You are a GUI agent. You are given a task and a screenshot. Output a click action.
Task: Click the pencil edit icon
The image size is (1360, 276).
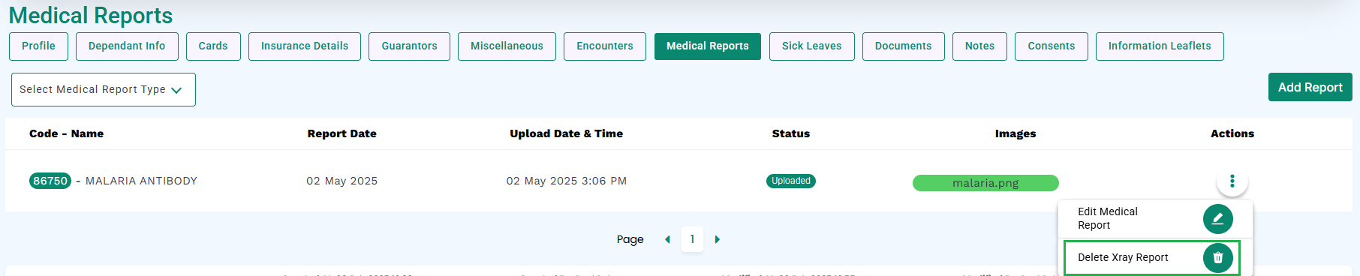(1217, 219)
